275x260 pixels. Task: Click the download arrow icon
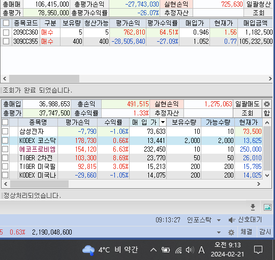click(253, 207)
